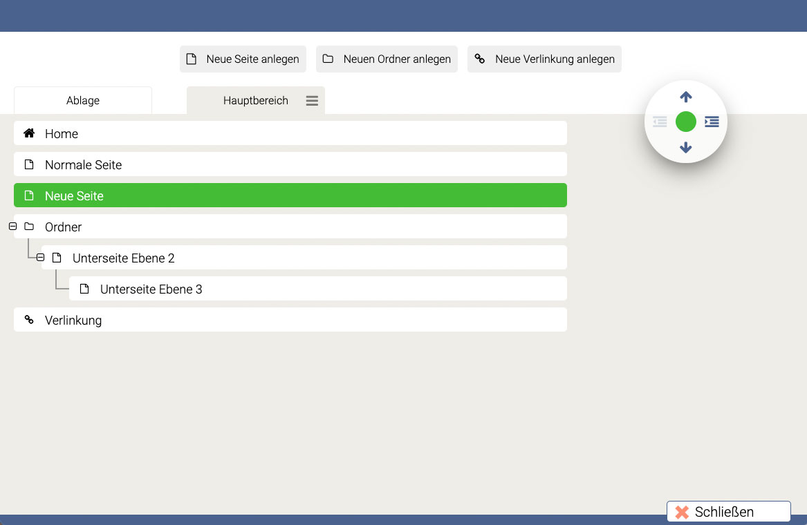Select the Home row
The width and height of the screenshot is (807, 525).
click(x=290, y=133)
